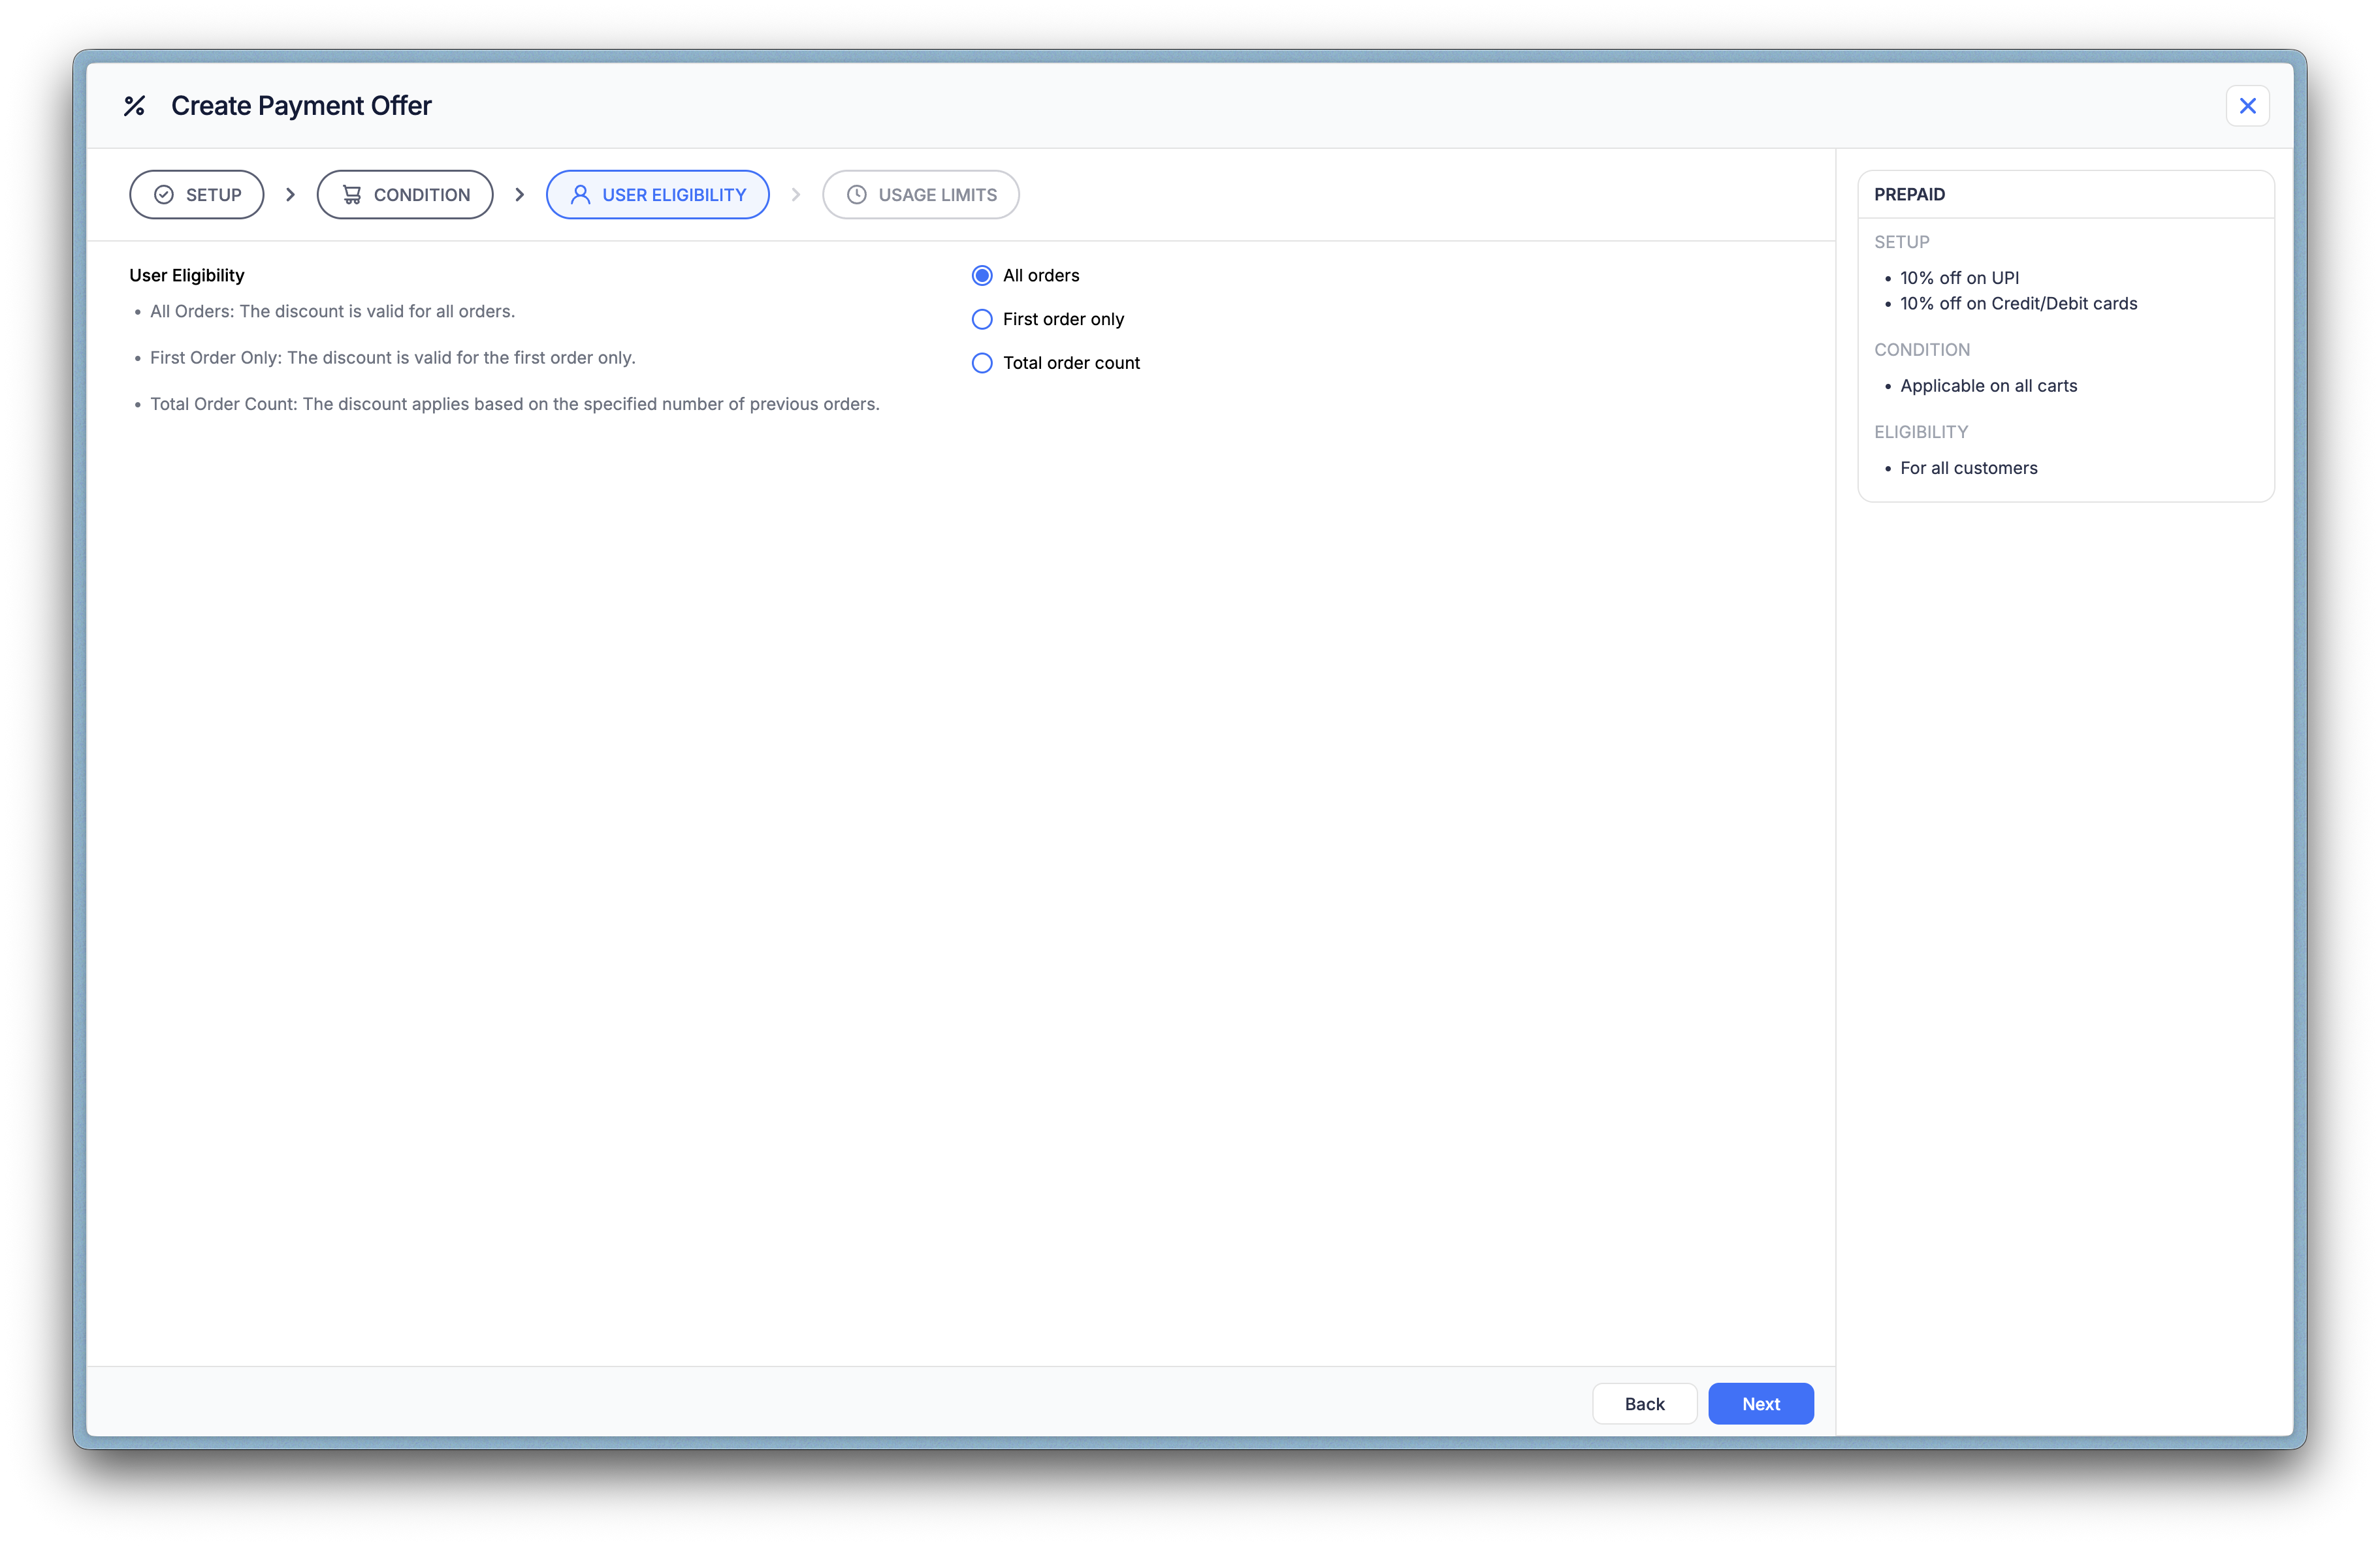Click the clock icon in Usage Limits step
The height and width of the screenshot is (1546, 2380).
856,195
